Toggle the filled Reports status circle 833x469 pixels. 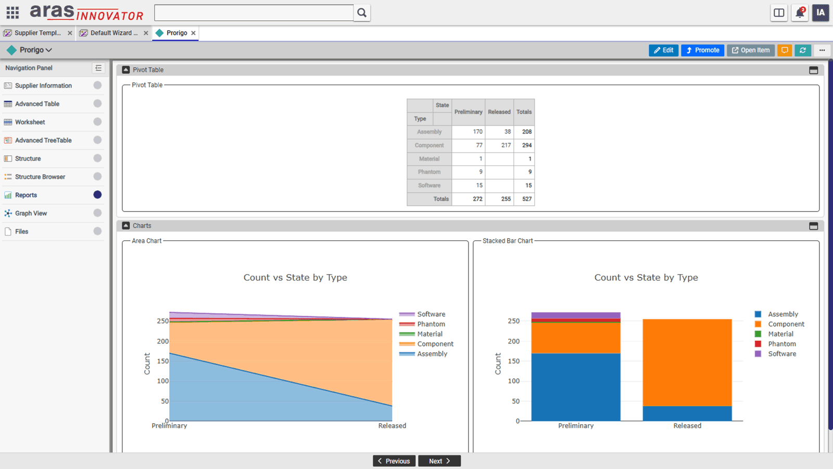(x=97, y=195)
